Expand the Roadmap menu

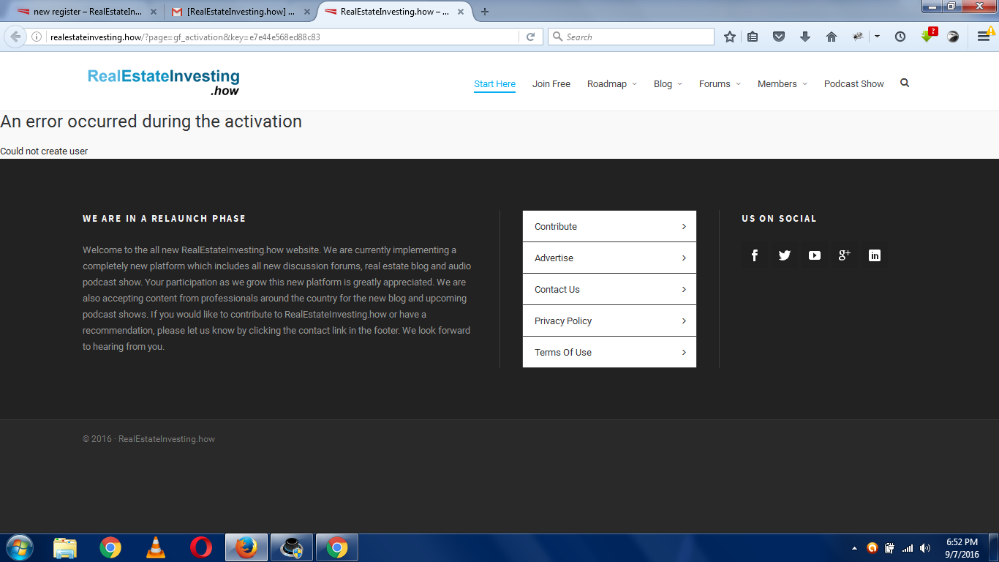(x=611, y=84)
